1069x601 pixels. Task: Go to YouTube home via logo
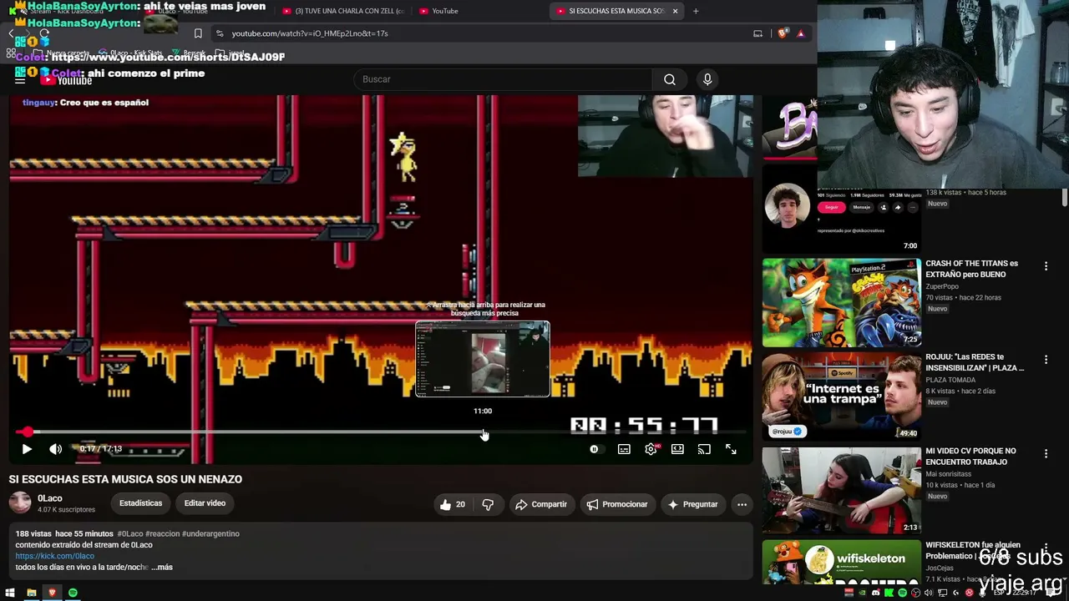tap(67, 80)
